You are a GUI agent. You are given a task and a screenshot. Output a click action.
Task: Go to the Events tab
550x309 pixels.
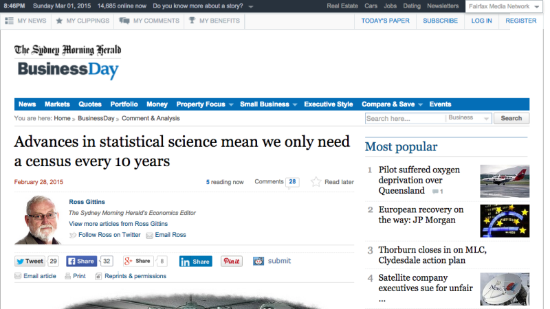(440, 104)
